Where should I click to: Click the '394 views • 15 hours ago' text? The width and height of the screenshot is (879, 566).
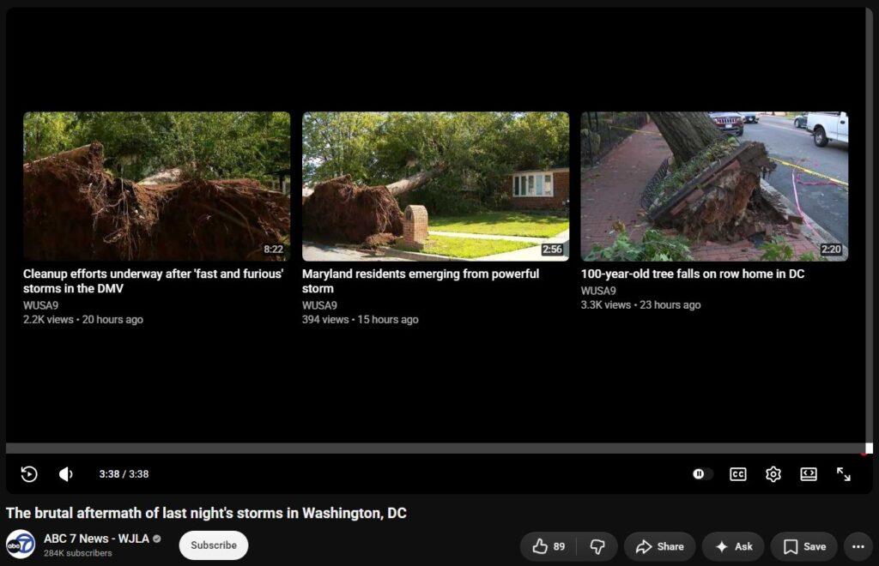click(x=360, y=320)
